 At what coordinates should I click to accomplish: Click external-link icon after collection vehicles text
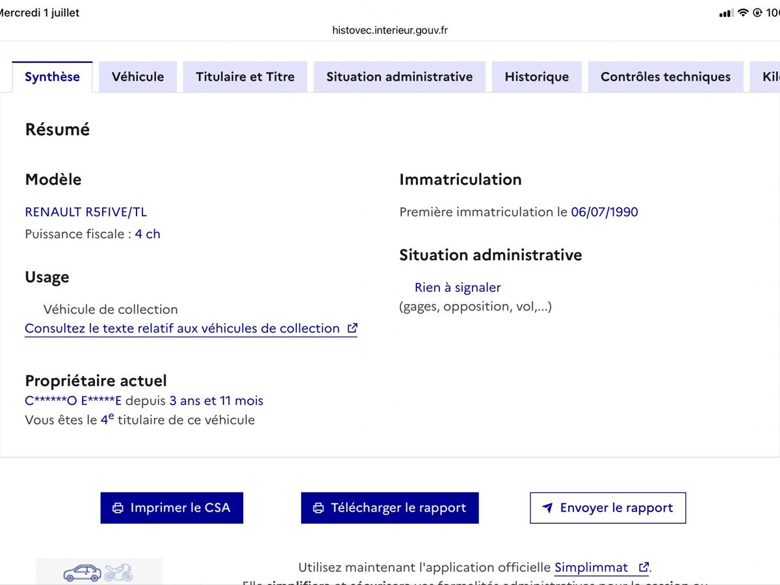coord(352,328)
